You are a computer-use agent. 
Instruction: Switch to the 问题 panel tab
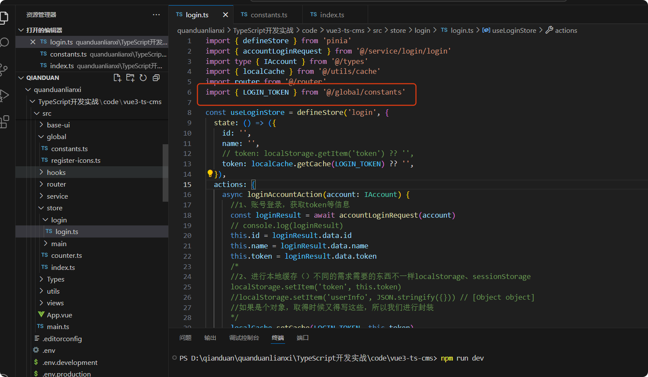(185, 338)
